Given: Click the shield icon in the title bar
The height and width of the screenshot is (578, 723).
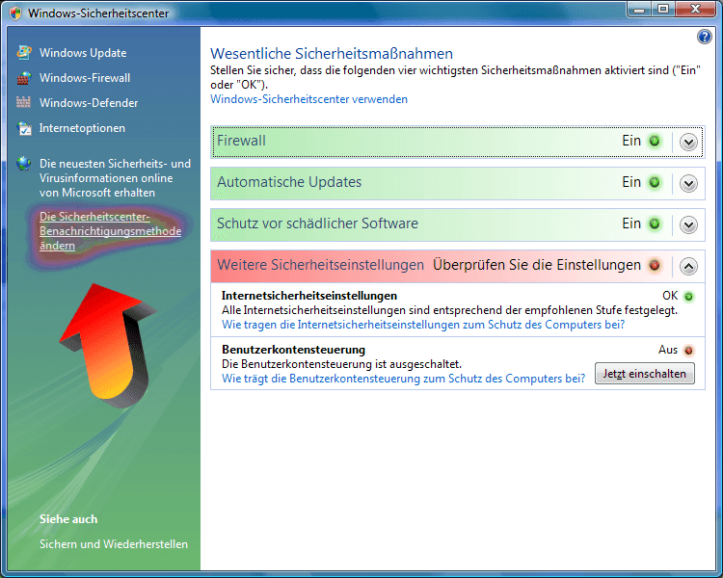Looking at the screenshot, I should click(15, 13).
